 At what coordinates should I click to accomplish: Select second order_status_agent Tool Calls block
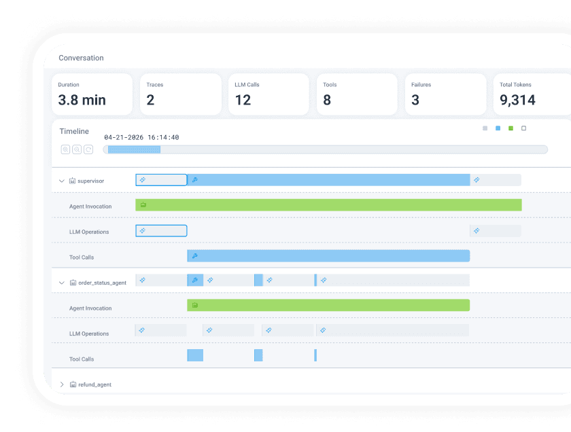258,355
